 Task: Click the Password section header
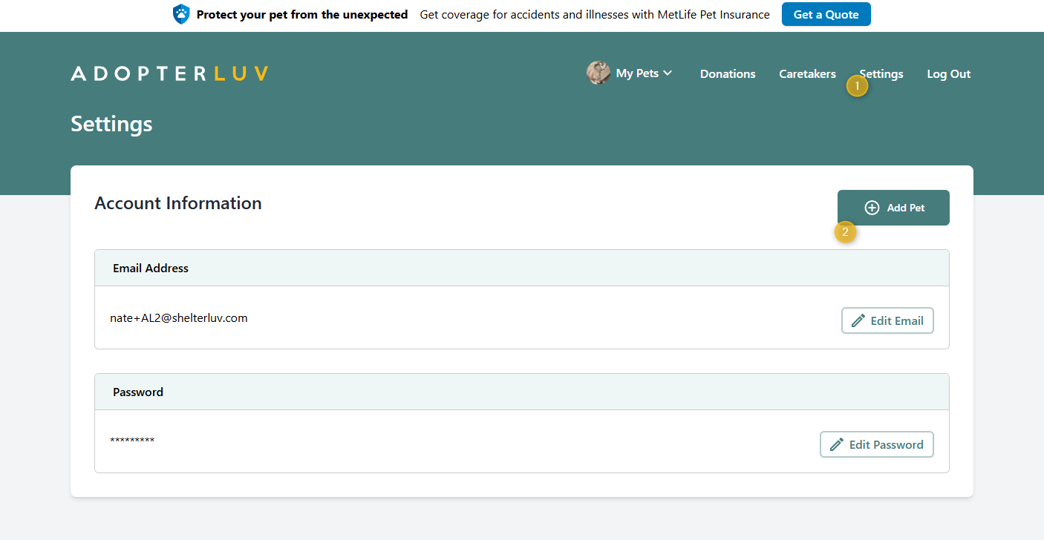click(x=138, y=392)
